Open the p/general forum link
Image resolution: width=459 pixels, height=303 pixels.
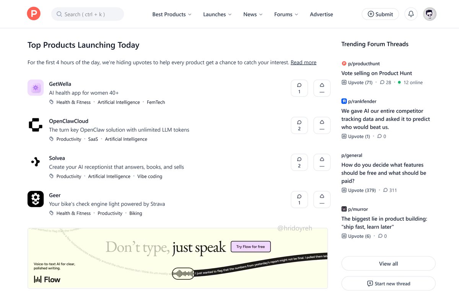(x=352, y=155)
